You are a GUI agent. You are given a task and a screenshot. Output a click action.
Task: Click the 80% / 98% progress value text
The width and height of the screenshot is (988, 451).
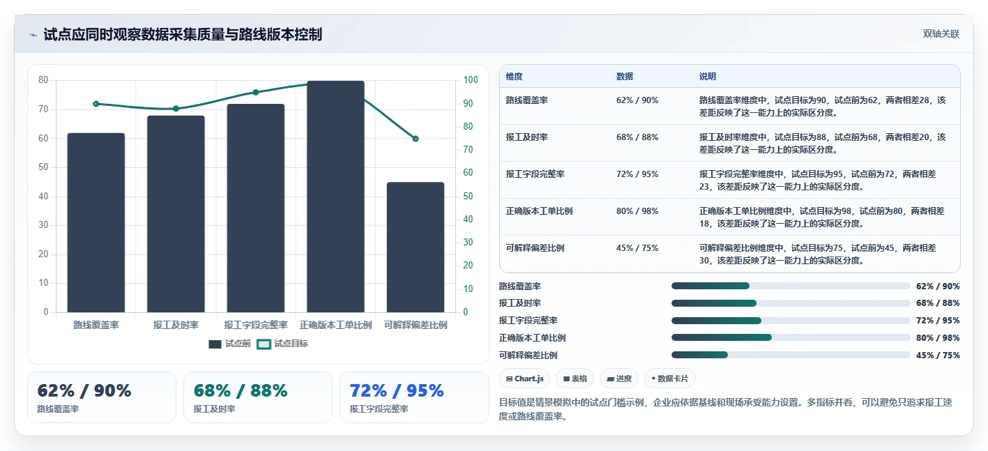pos(938,338)
